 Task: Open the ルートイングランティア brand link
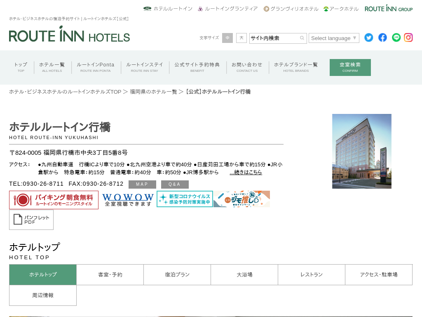click(227, 9)
